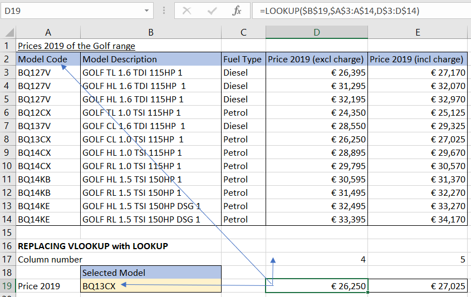Click 'Price 2019 (incl charge)' header cell
471x297 pixels.
click(418, 59)
